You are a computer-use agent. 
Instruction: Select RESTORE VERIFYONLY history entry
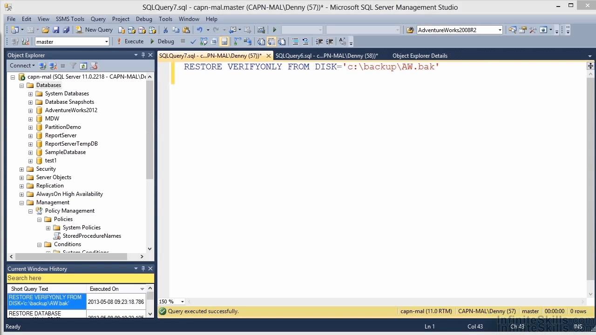click(47, 301)
